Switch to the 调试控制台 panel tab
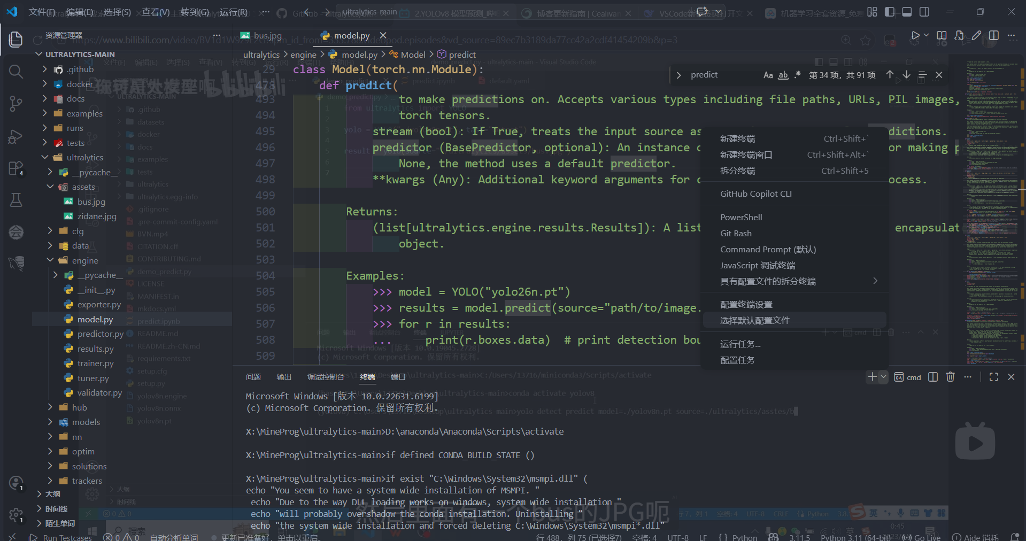 pos(325,377)
